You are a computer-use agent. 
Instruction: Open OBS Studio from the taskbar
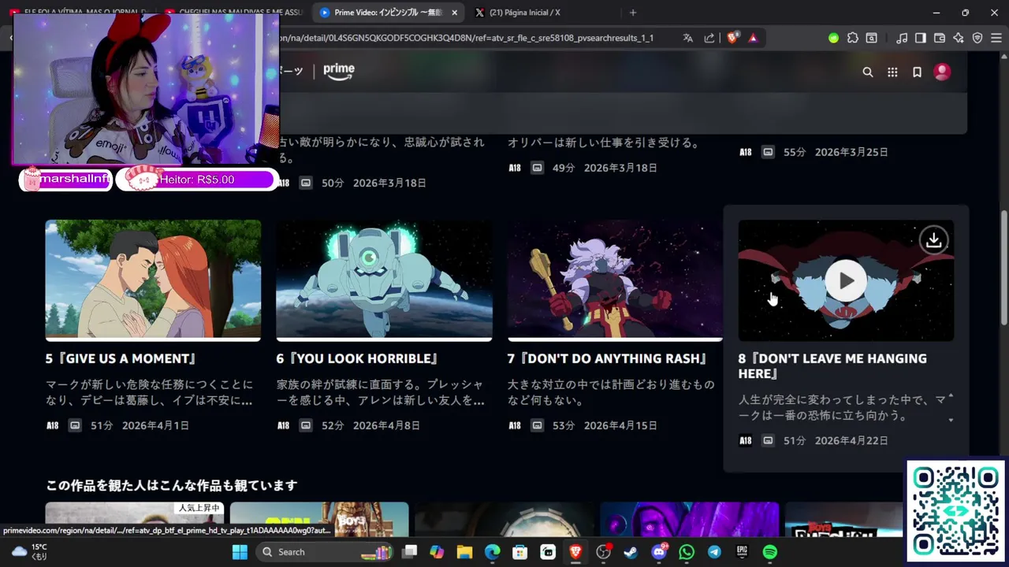604,552
